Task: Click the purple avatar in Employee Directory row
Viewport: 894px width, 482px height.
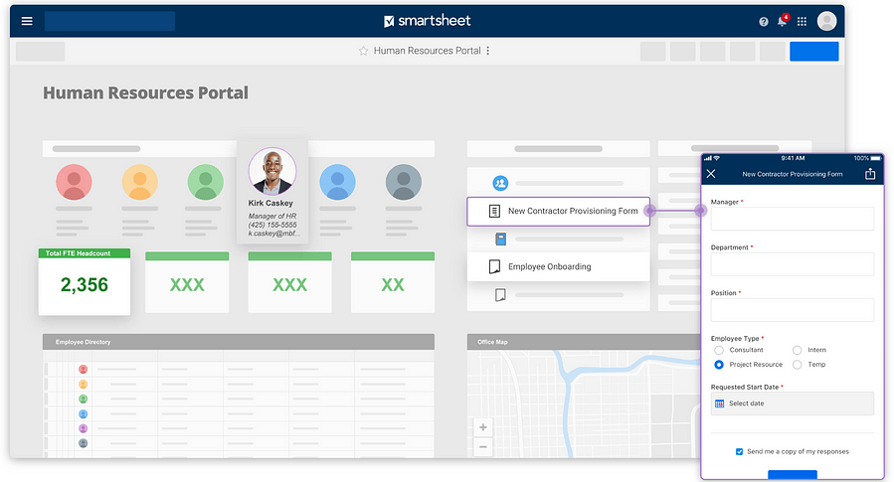Action: 84,428
